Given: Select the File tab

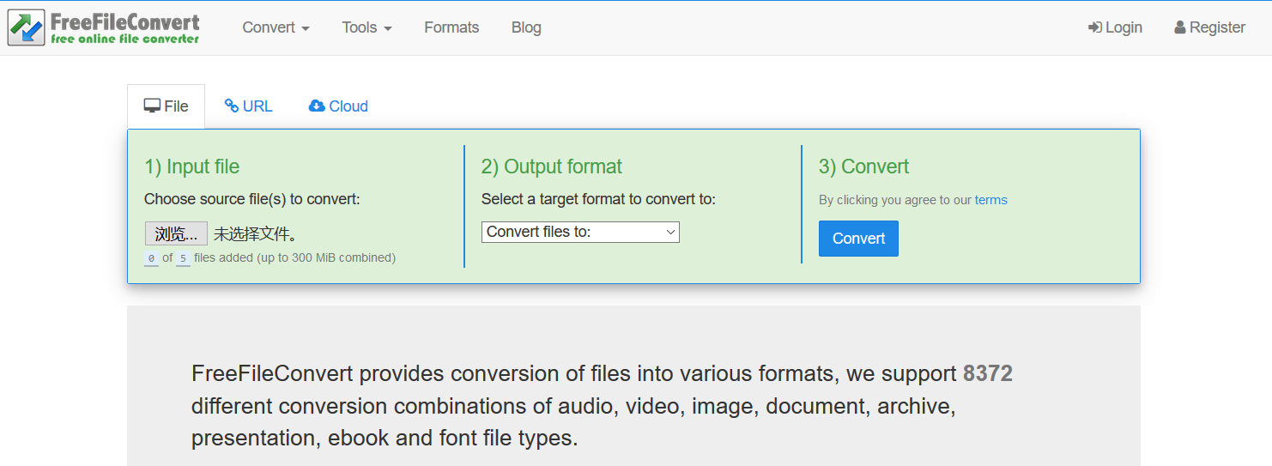Looking at the screenshot, I should coord(166,106).
